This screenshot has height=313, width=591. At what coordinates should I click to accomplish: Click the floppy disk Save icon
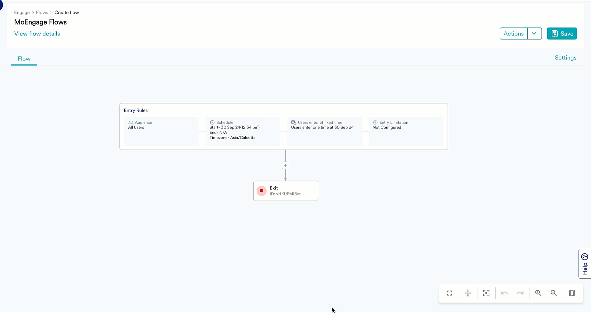click(x=555, y=34)
